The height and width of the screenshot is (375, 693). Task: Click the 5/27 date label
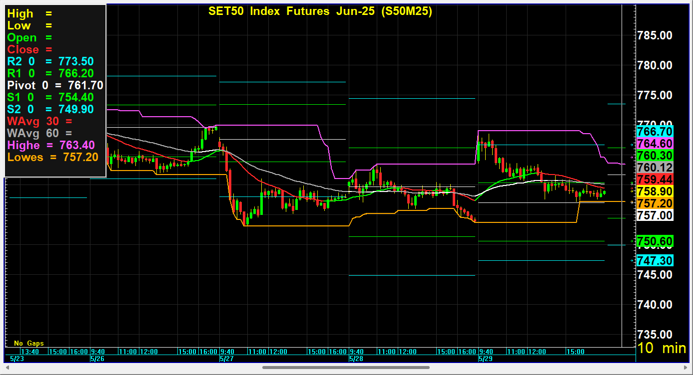tap(227, 359)
